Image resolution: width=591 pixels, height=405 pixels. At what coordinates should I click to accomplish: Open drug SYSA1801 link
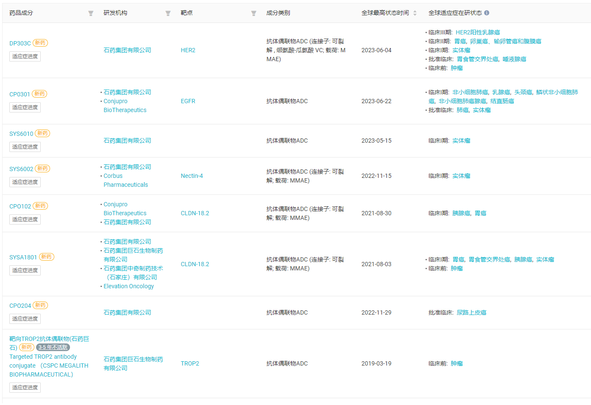23,257
